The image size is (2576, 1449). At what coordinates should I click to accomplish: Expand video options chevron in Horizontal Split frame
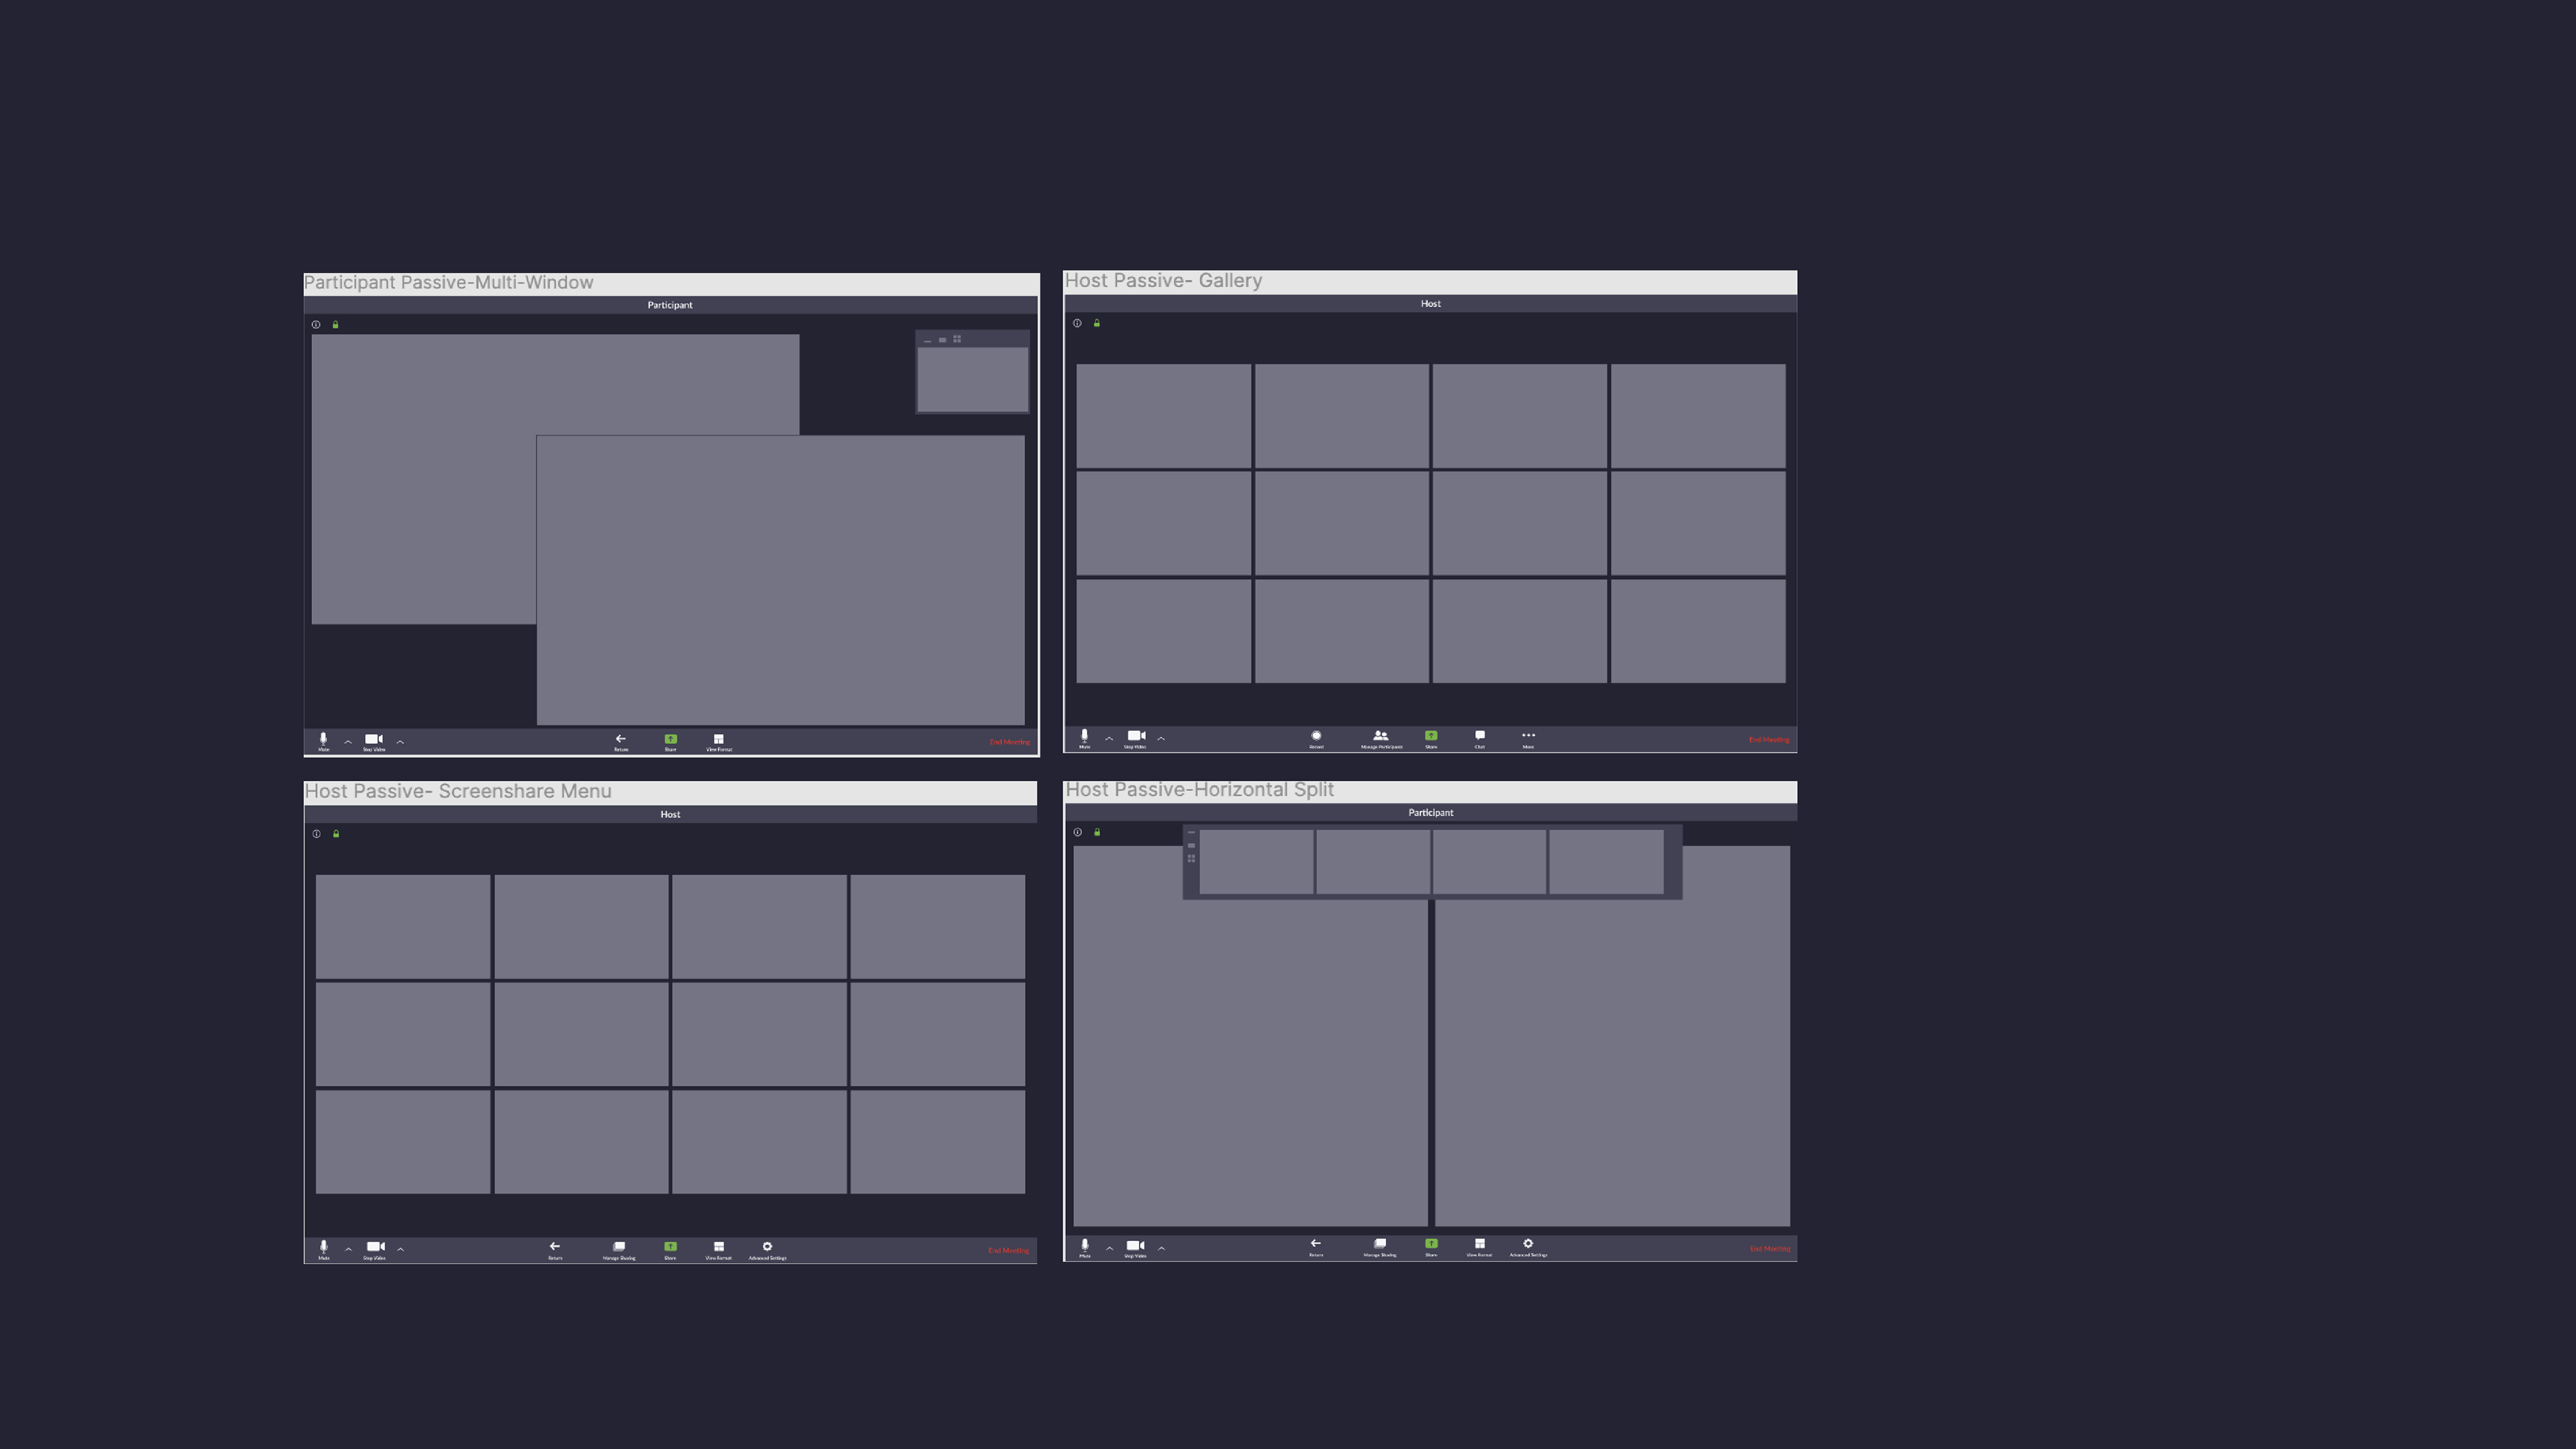point(1161,1248)
